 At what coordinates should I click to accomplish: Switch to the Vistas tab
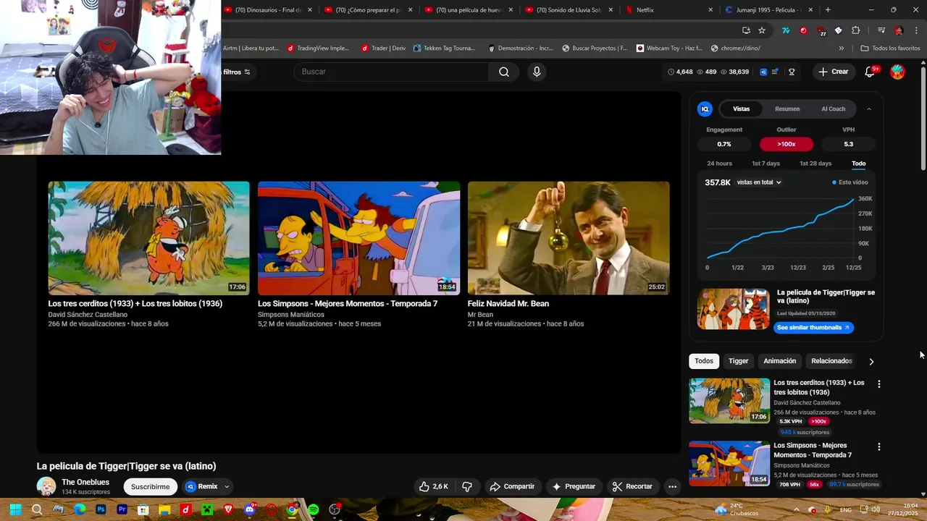[x=741, y=109]
